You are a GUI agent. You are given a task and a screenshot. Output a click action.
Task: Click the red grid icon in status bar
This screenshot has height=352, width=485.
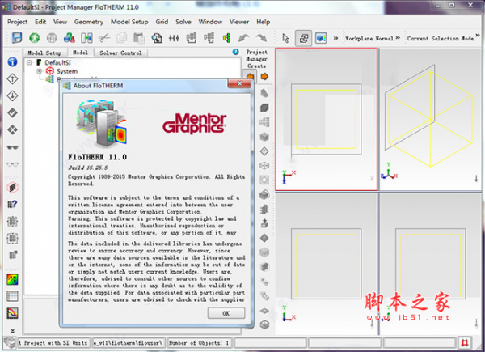(x=465, y=343)
